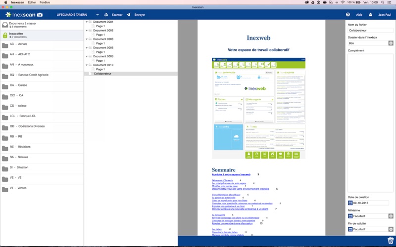Click the green Inexcoffre lock icon
The image size is (396, 247).
5,35
